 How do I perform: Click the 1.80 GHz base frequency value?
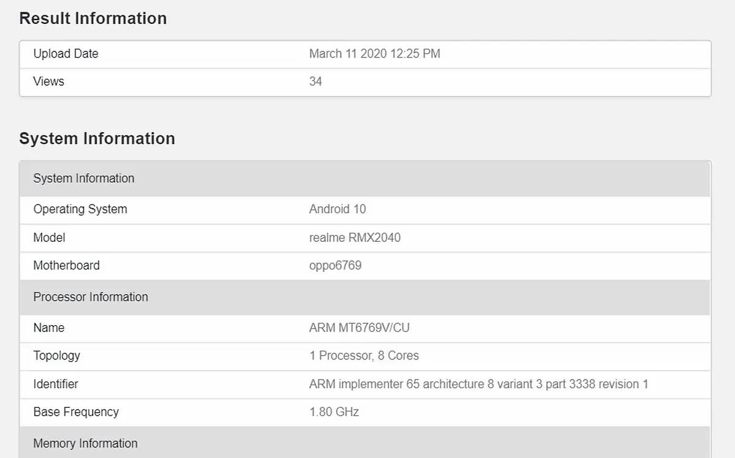334,412
